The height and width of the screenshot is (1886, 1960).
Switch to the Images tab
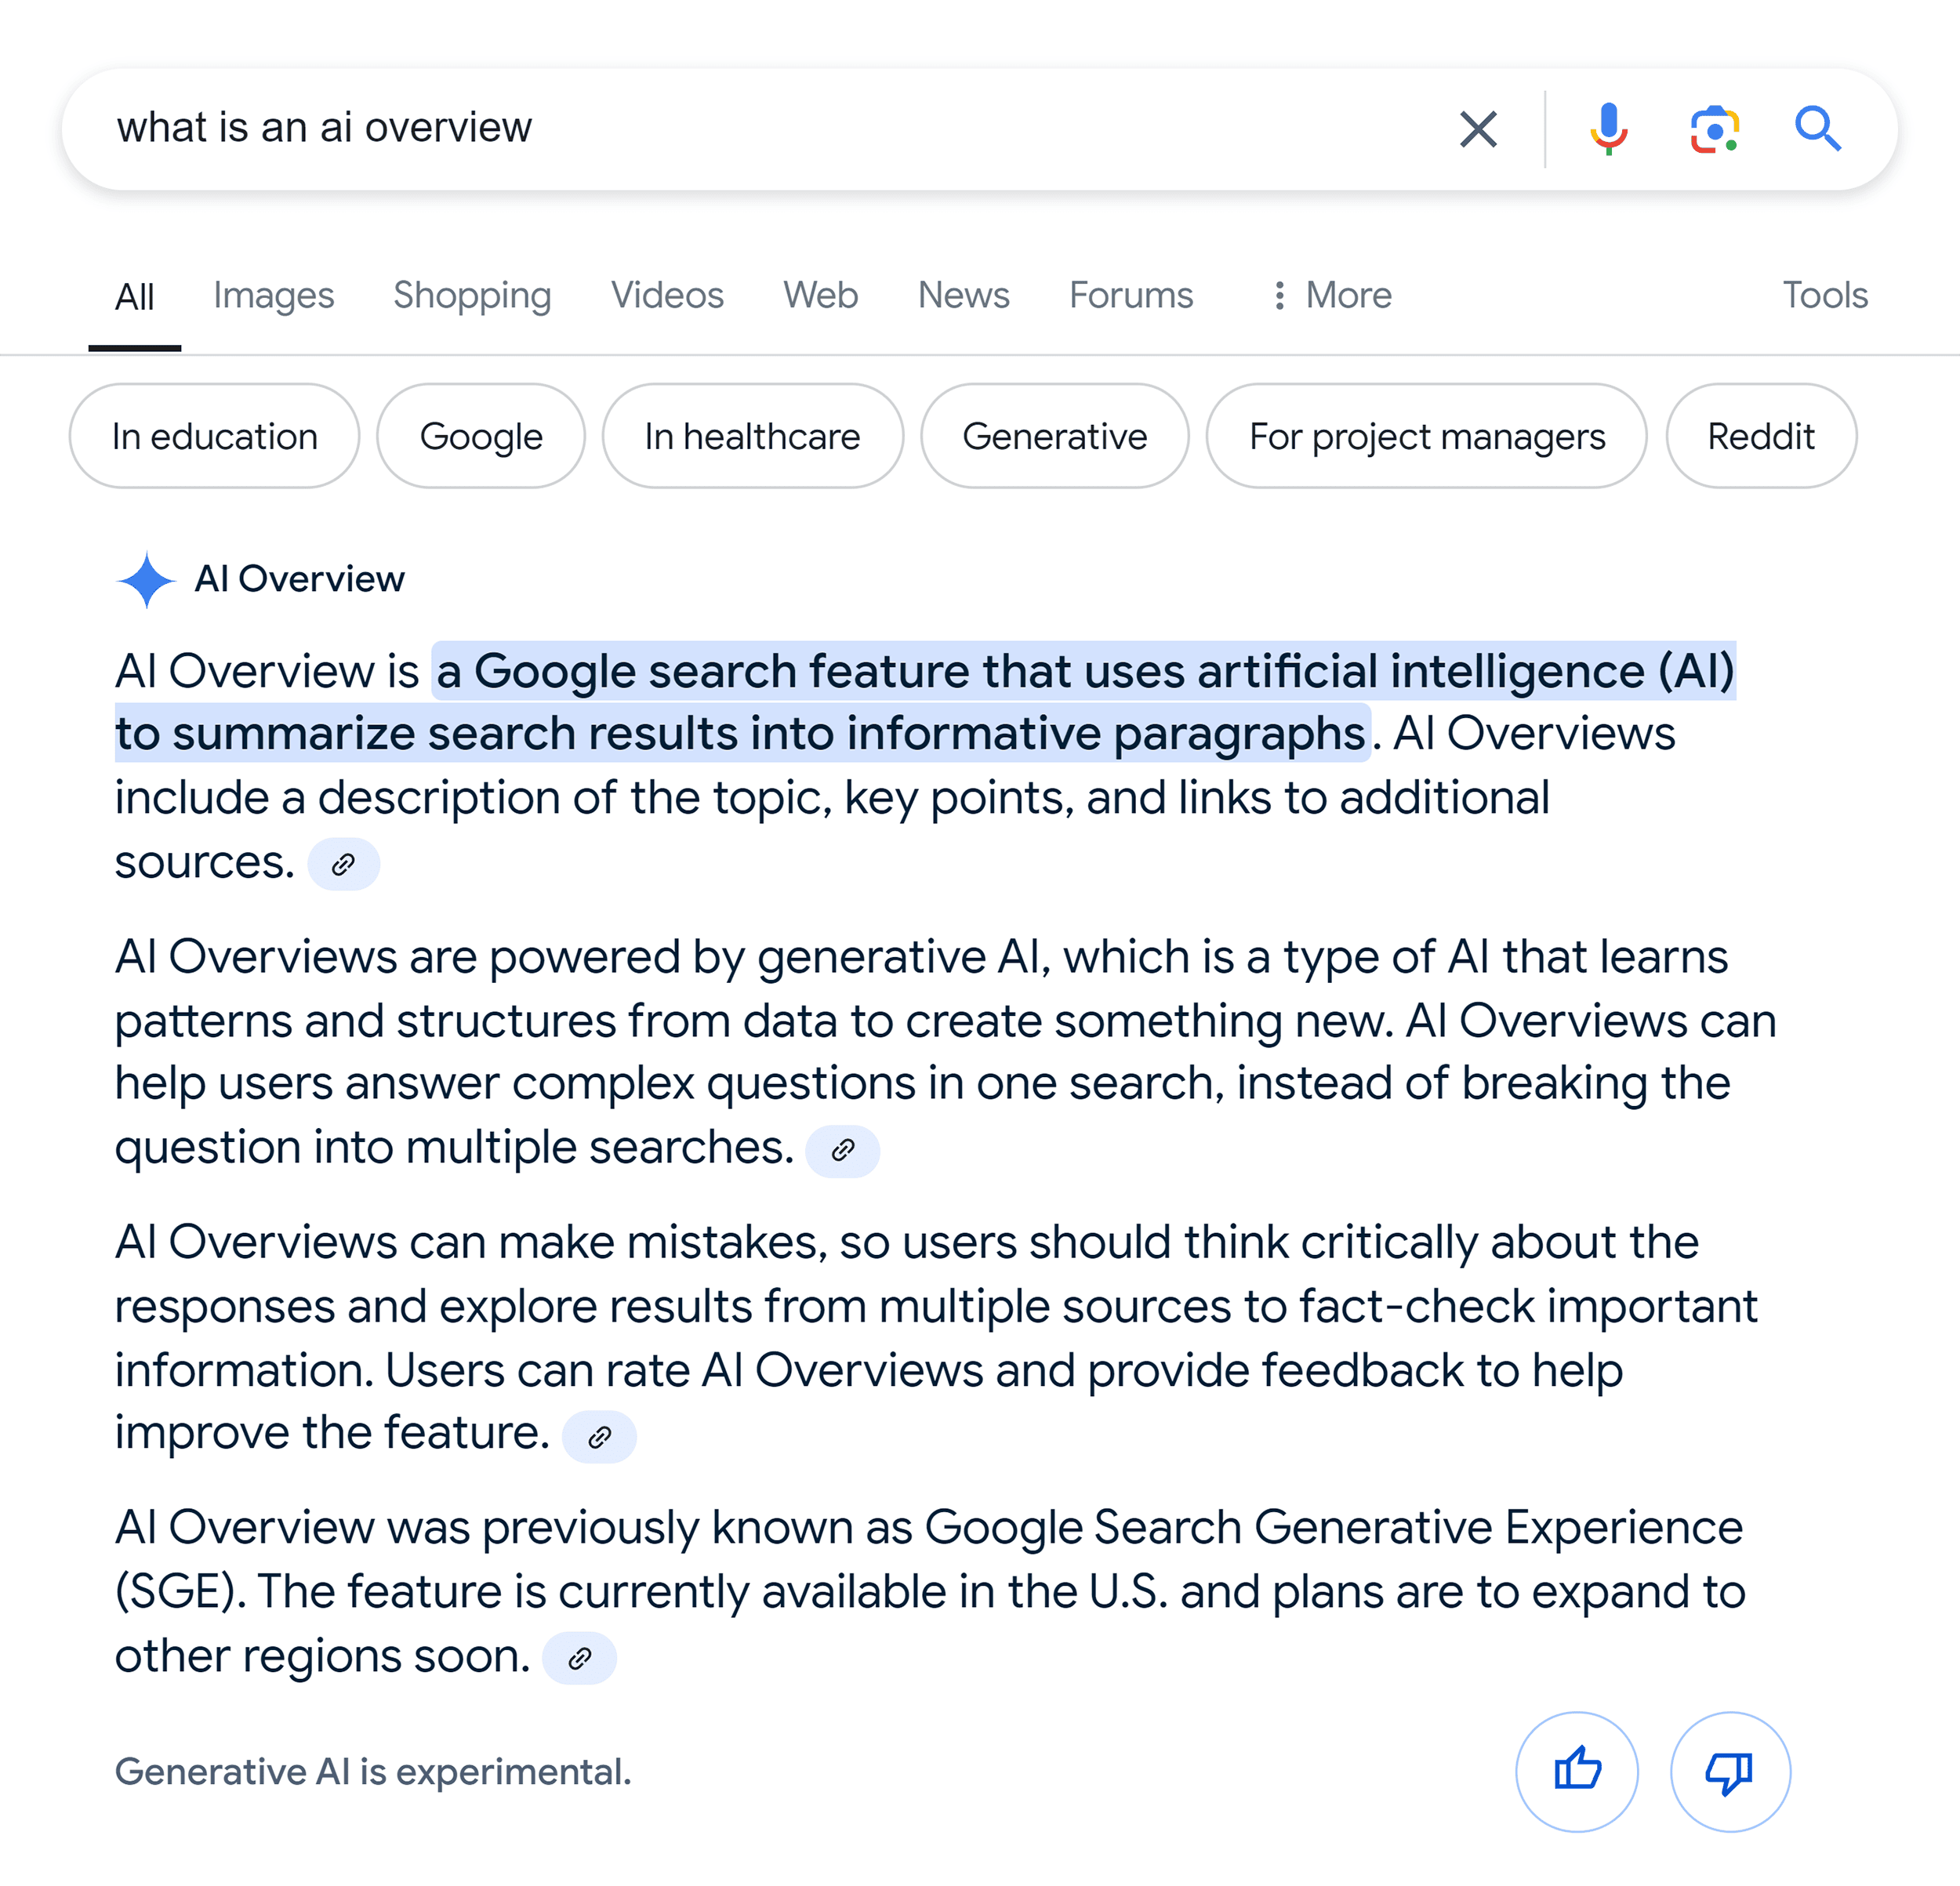coord(273,295)
